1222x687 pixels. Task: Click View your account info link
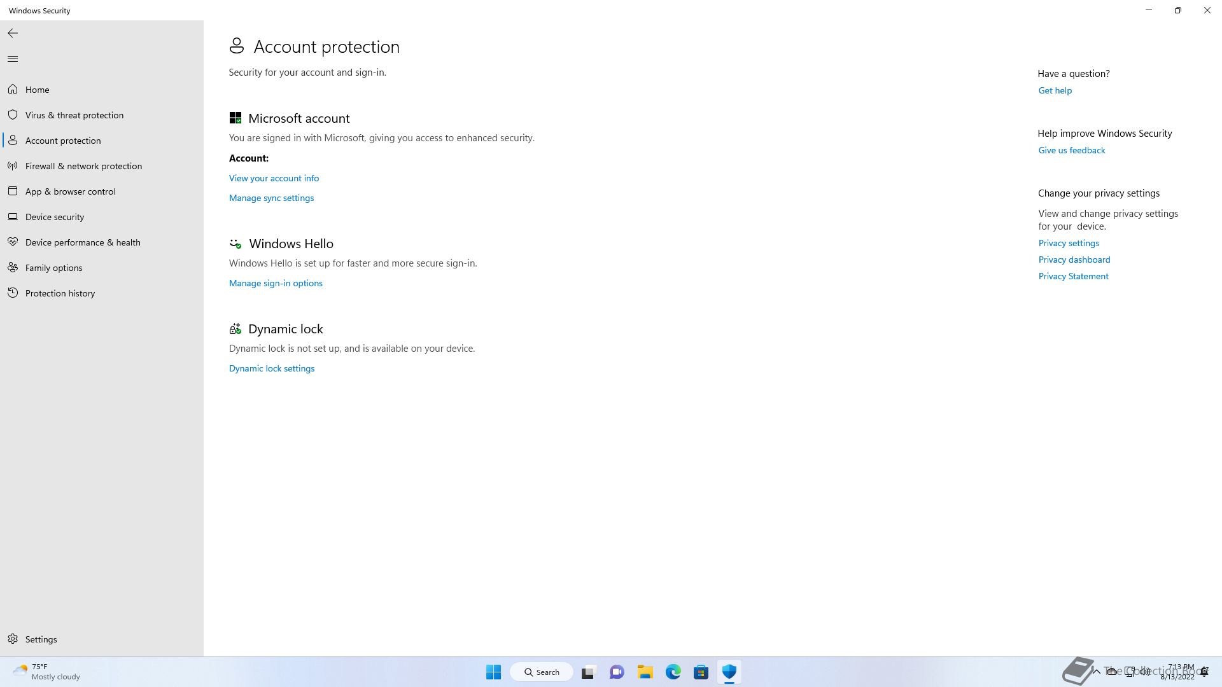pyautogui.click(x=274, y=178)
